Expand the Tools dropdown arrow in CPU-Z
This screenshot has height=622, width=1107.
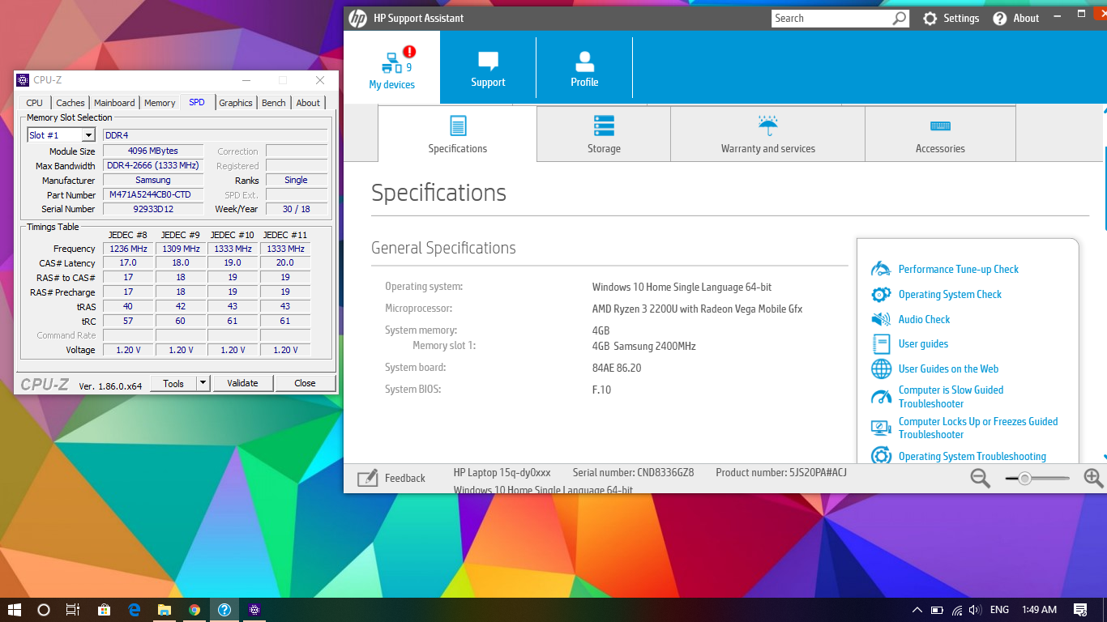click(x=203, y=383)
